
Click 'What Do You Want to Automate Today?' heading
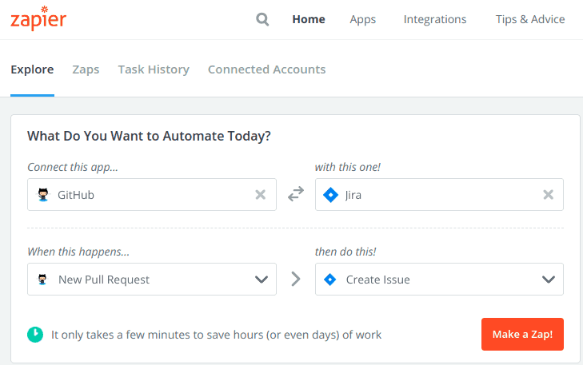149,137
